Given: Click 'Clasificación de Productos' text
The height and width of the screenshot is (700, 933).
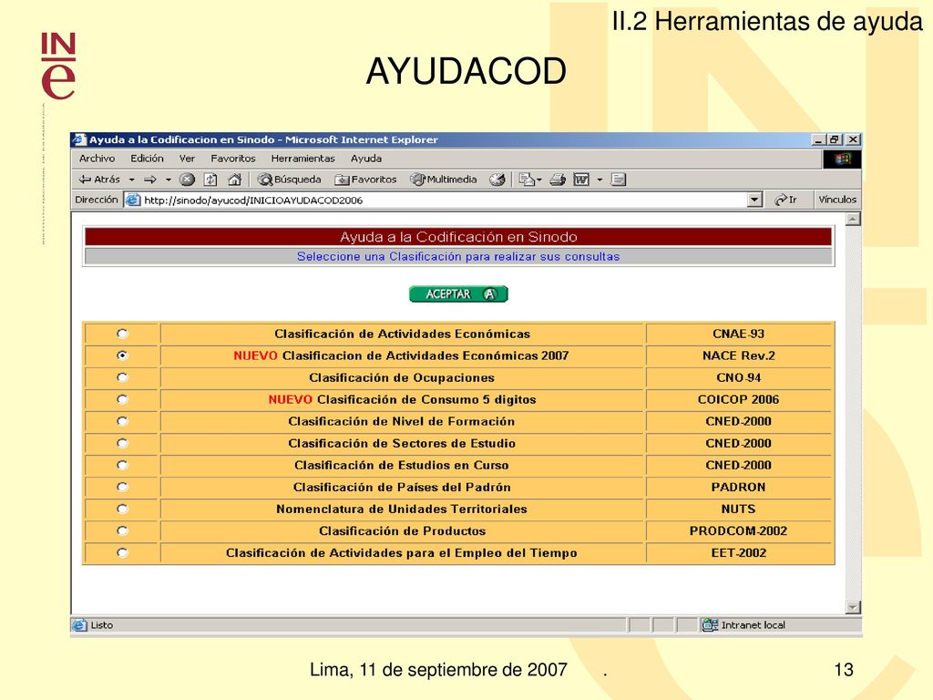Looking at the screenshot, I should (402, 531).
